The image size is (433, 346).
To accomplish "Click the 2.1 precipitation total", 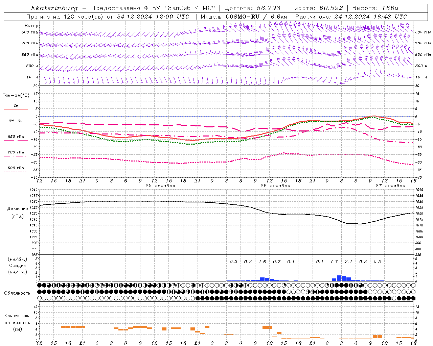I will [x=348, y=262].
